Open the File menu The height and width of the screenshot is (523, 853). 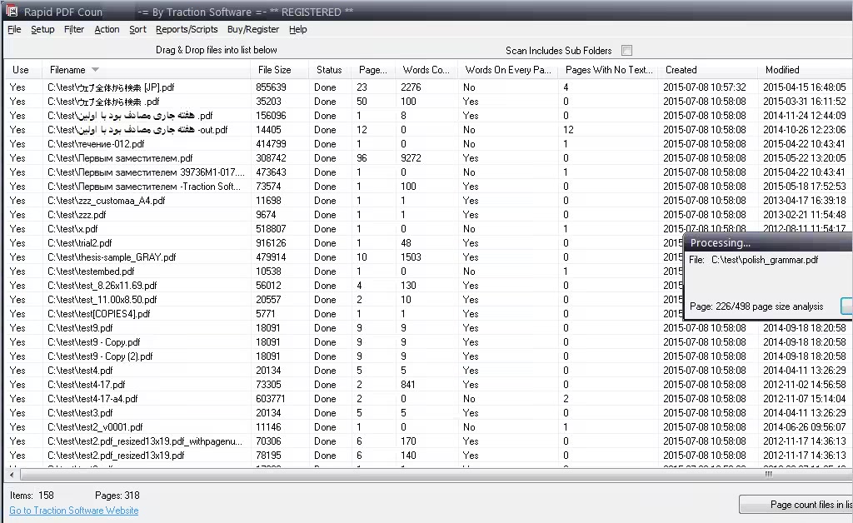click(x=14, y=29)
